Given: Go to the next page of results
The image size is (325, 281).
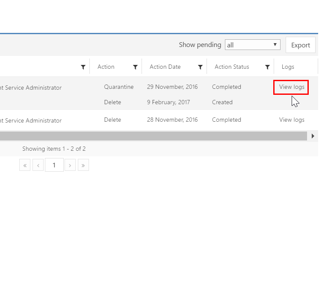Looking at the screenshot, I should tap(70, 165).
